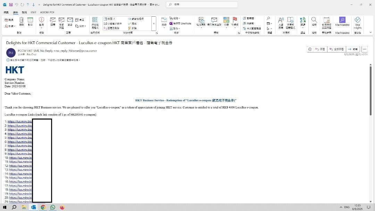This screenshot has height=211, width=375.
Task: Show hidden system tray icons
Action: coord(341,207)
